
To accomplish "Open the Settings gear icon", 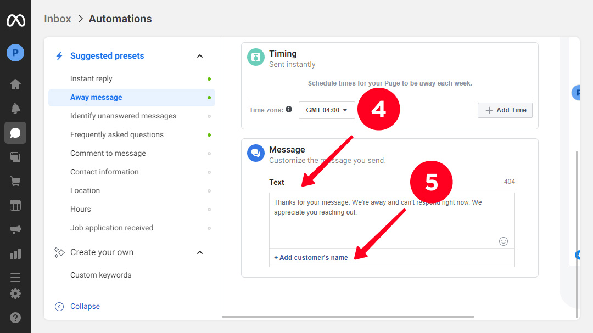I will pyautogui.click(x=15, y=294).
